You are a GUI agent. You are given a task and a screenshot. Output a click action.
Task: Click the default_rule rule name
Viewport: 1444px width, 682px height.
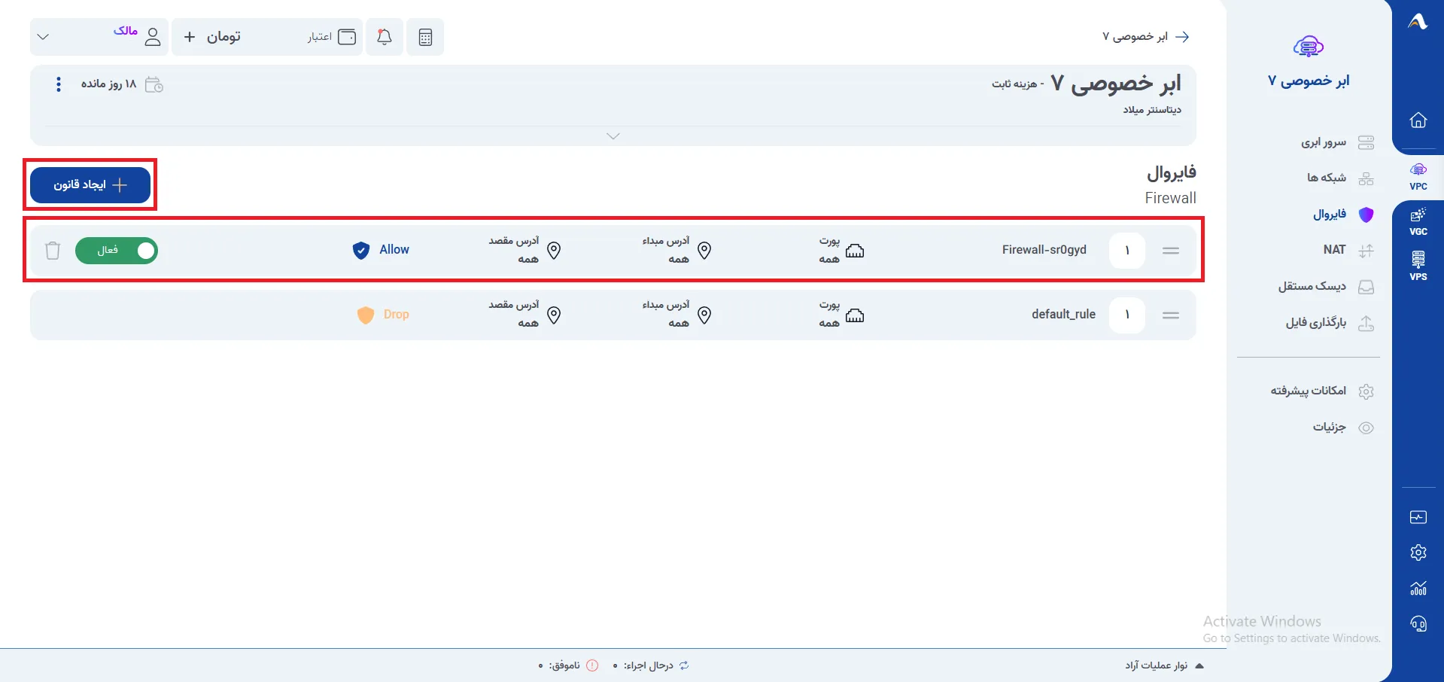pyautogui.click(x=1063, y=315)
